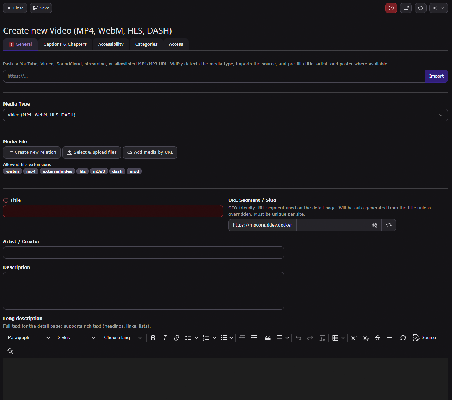The height and width of the screenshot is (400, 452).
Task: Insert a horizontal line
Action: 389,338
